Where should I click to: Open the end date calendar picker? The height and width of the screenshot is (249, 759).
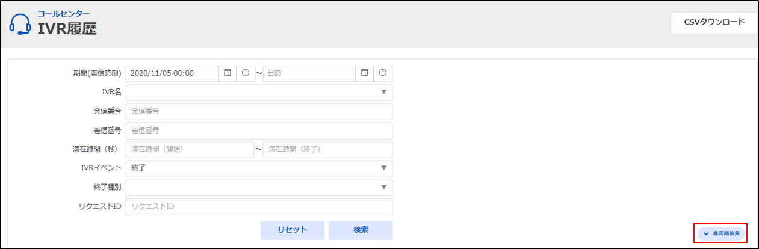click(x=364, y=73)
